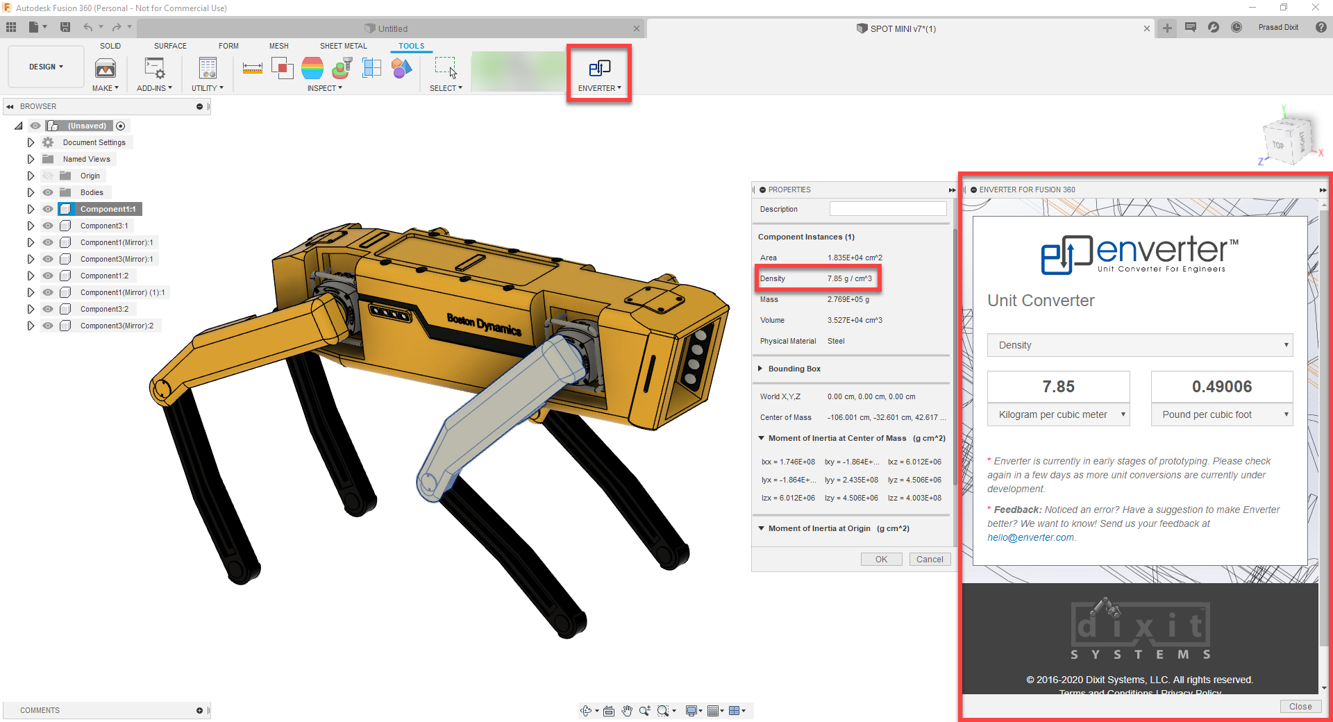The image size is (1333, 722).
Task: Expand the Named Views tree node
Action: (x=31, y=159)
